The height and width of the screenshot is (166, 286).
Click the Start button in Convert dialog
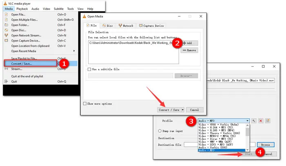coord(248,154)
